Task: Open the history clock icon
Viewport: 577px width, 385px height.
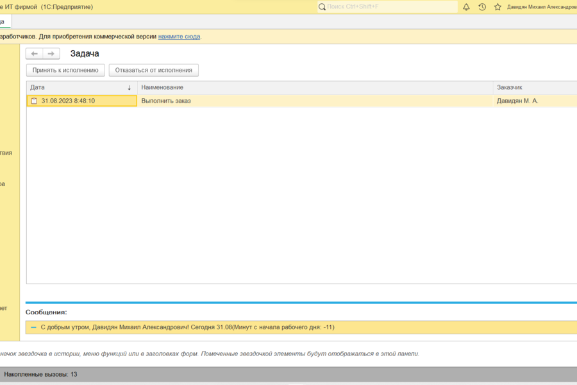Action: point(482,7)
